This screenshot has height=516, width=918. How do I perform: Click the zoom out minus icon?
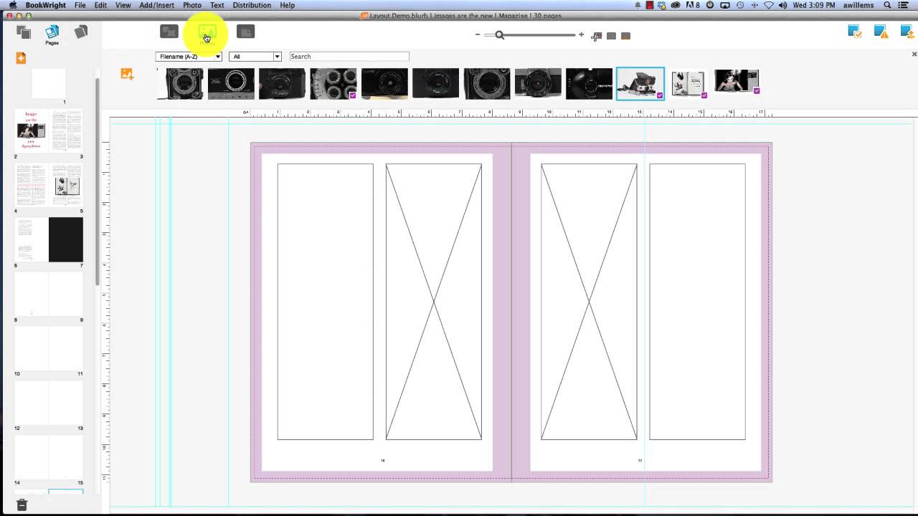(478, 34)
